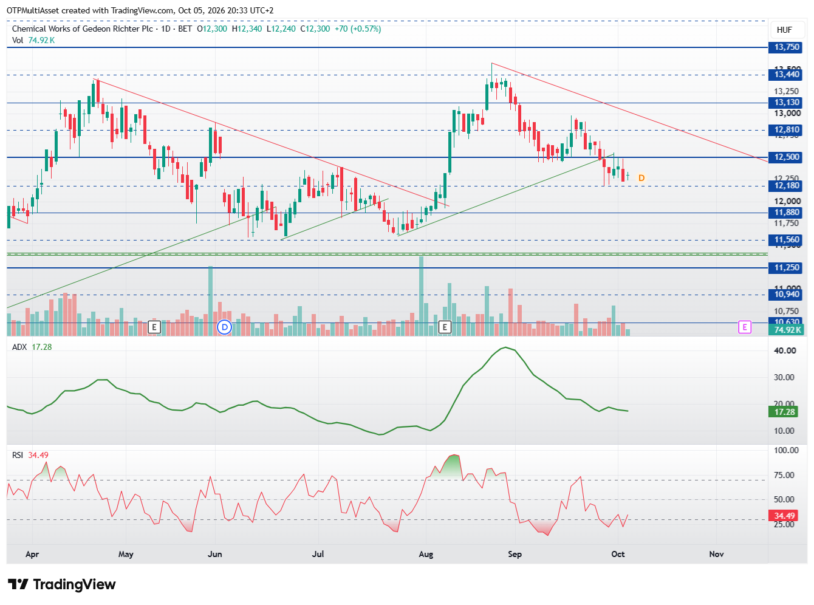
Task: Click the 11,560 price level label
Action: point(787,239)
